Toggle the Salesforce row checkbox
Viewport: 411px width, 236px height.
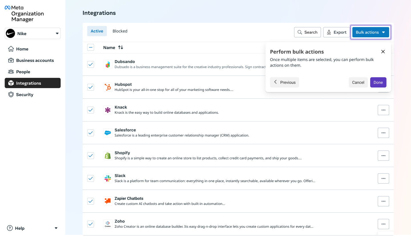pyautogui.click(x=90, y=133)
